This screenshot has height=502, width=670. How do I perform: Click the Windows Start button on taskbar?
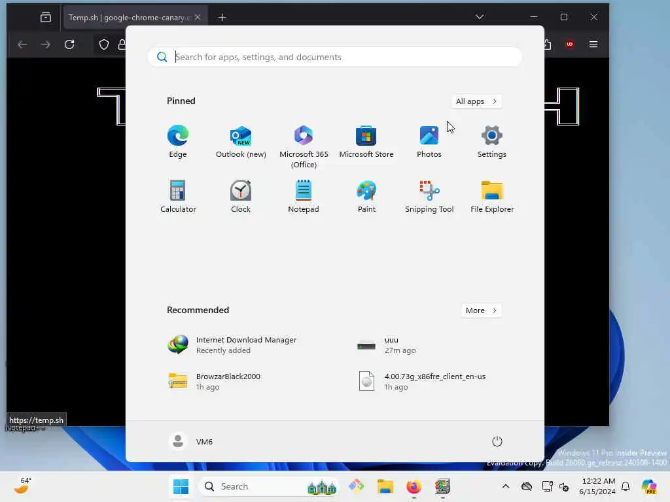click(x=181, y=486)
